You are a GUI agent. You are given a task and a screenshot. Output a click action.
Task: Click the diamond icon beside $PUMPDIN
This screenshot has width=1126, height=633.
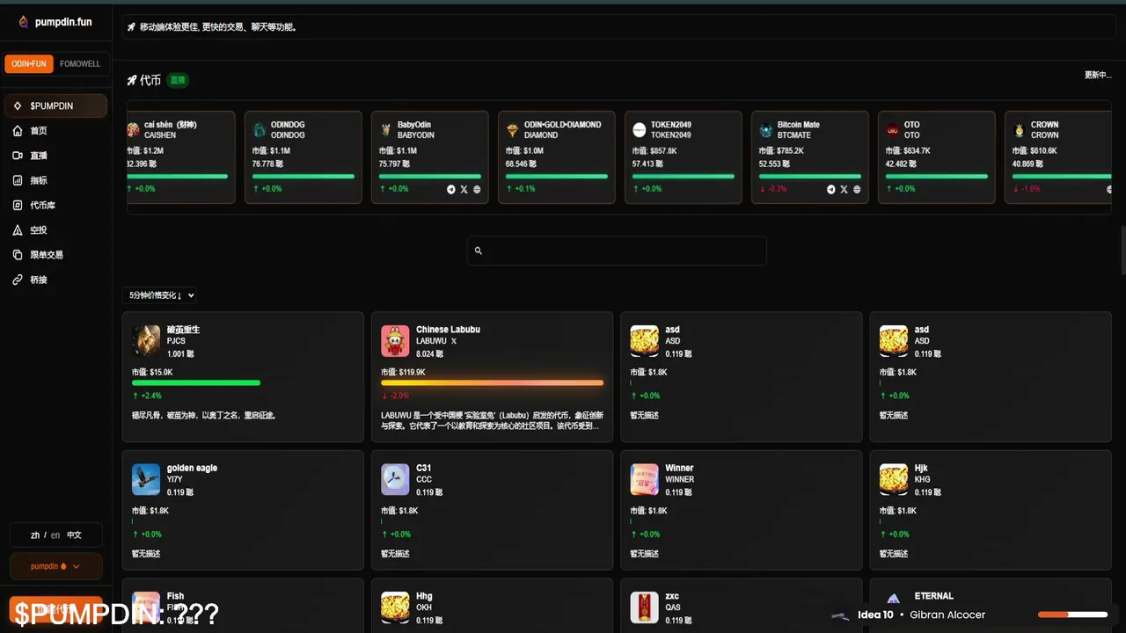[x=18, y=106]
